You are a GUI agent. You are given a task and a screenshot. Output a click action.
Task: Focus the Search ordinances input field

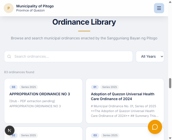click(68, 56)
